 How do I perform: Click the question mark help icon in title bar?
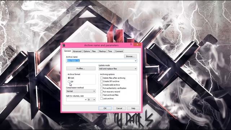pos(131,45)
